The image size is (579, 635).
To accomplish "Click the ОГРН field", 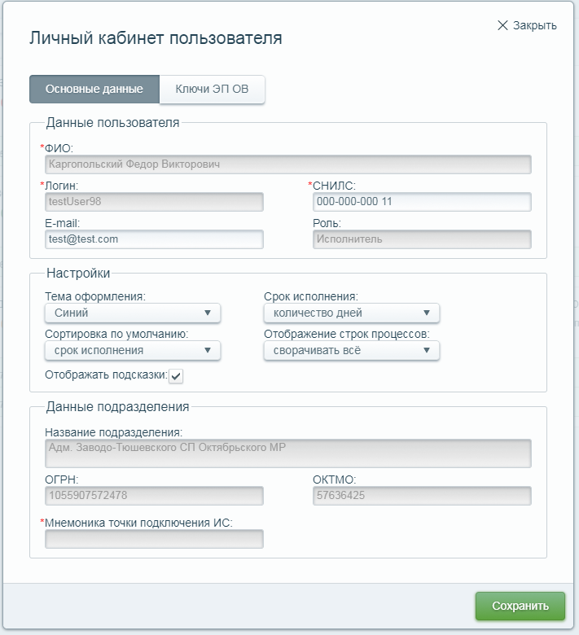I will coord(154,496).
